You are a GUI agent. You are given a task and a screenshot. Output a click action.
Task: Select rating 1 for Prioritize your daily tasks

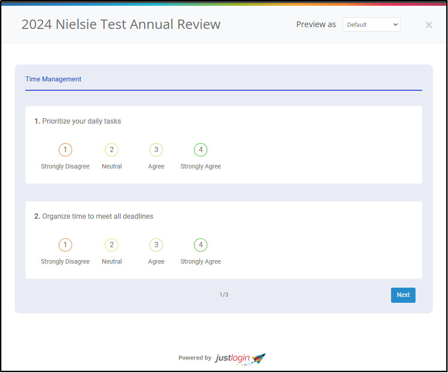point(65,150)
